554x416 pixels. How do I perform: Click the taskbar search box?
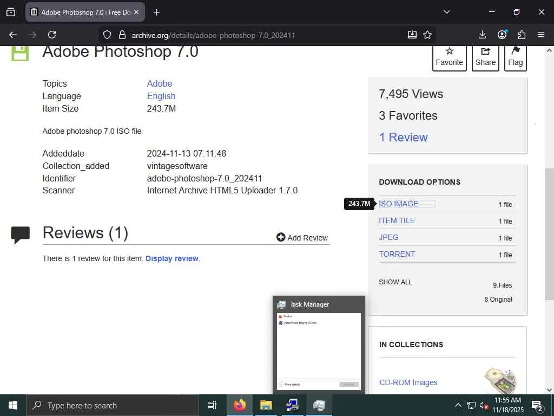(x=113, y=405)
